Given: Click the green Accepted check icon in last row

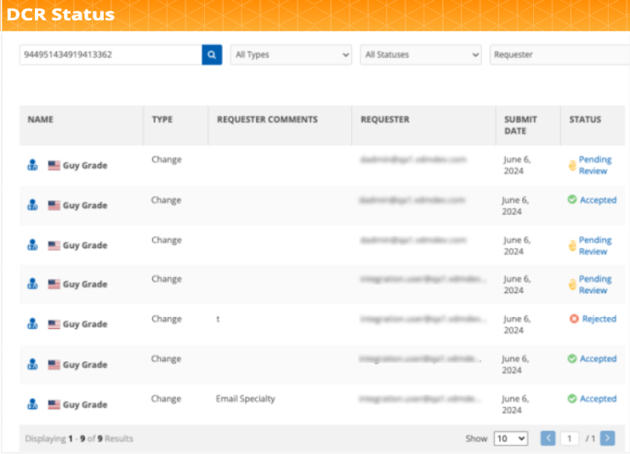Looking at the screenshot, I should click(x=572, y=399).
